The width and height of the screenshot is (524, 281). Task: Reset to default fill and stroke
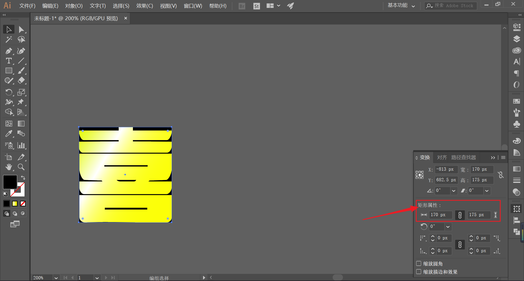(5, 194)
